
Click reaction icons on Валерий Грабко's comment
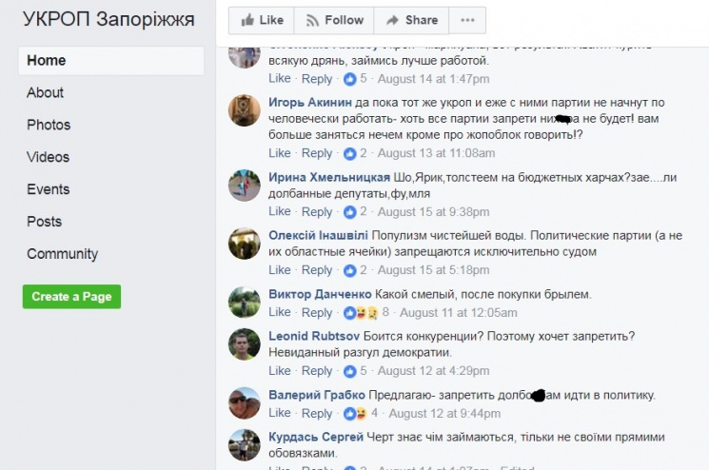(x=355, y=414)
